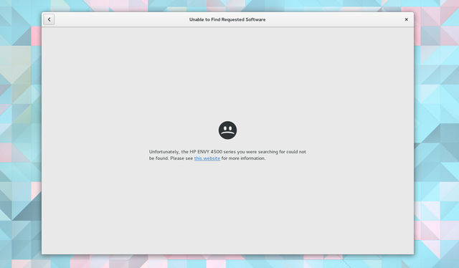Close the Unable to Find Requested Software window
The image size is (459, 268).
407,19
